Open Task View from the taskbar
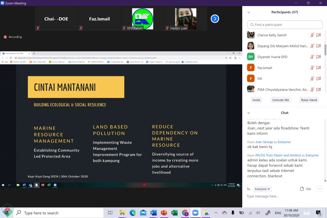 tap(110, 213)
